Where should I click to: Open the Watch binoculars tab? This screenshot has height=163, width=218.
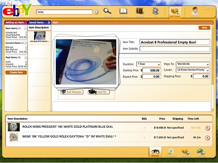pyautogui.click(x=155, y=152)
